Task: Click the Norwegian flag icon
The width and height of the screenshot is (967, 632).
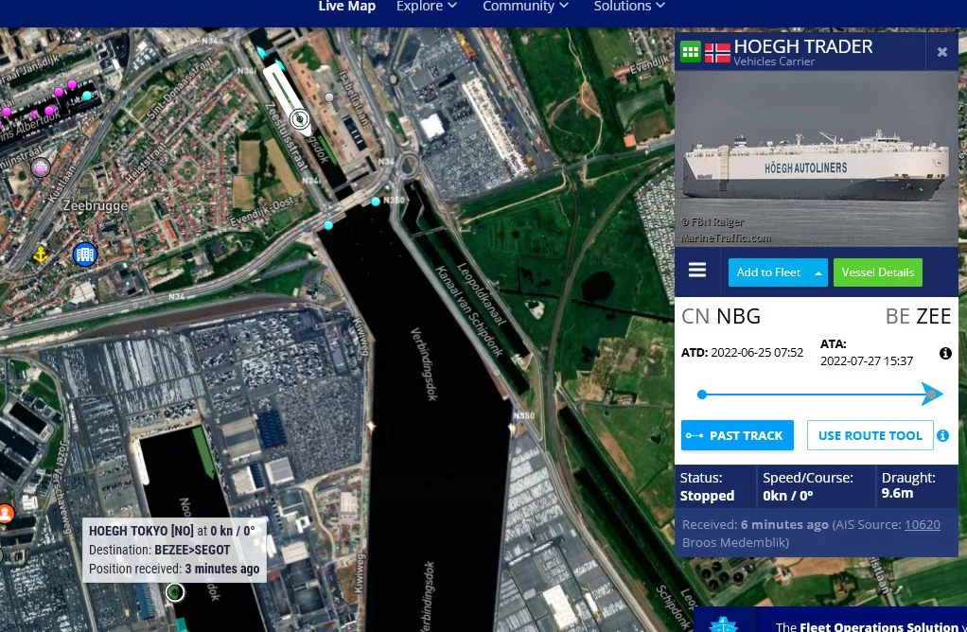Action: coord(717,52)
